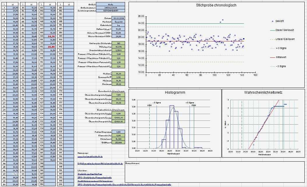Image resolution: width=307 pixels, height=187 pixels.
Task: Select the red 24,30 value of sample 109
Action: tap(50, 36)
